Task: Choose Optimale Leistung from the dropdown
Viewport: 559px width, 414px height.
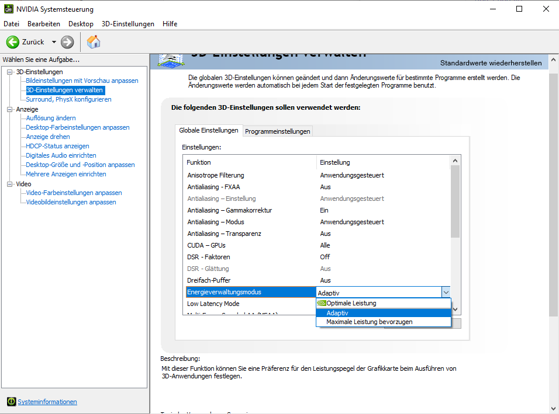Action: click(x=384, y=303)
